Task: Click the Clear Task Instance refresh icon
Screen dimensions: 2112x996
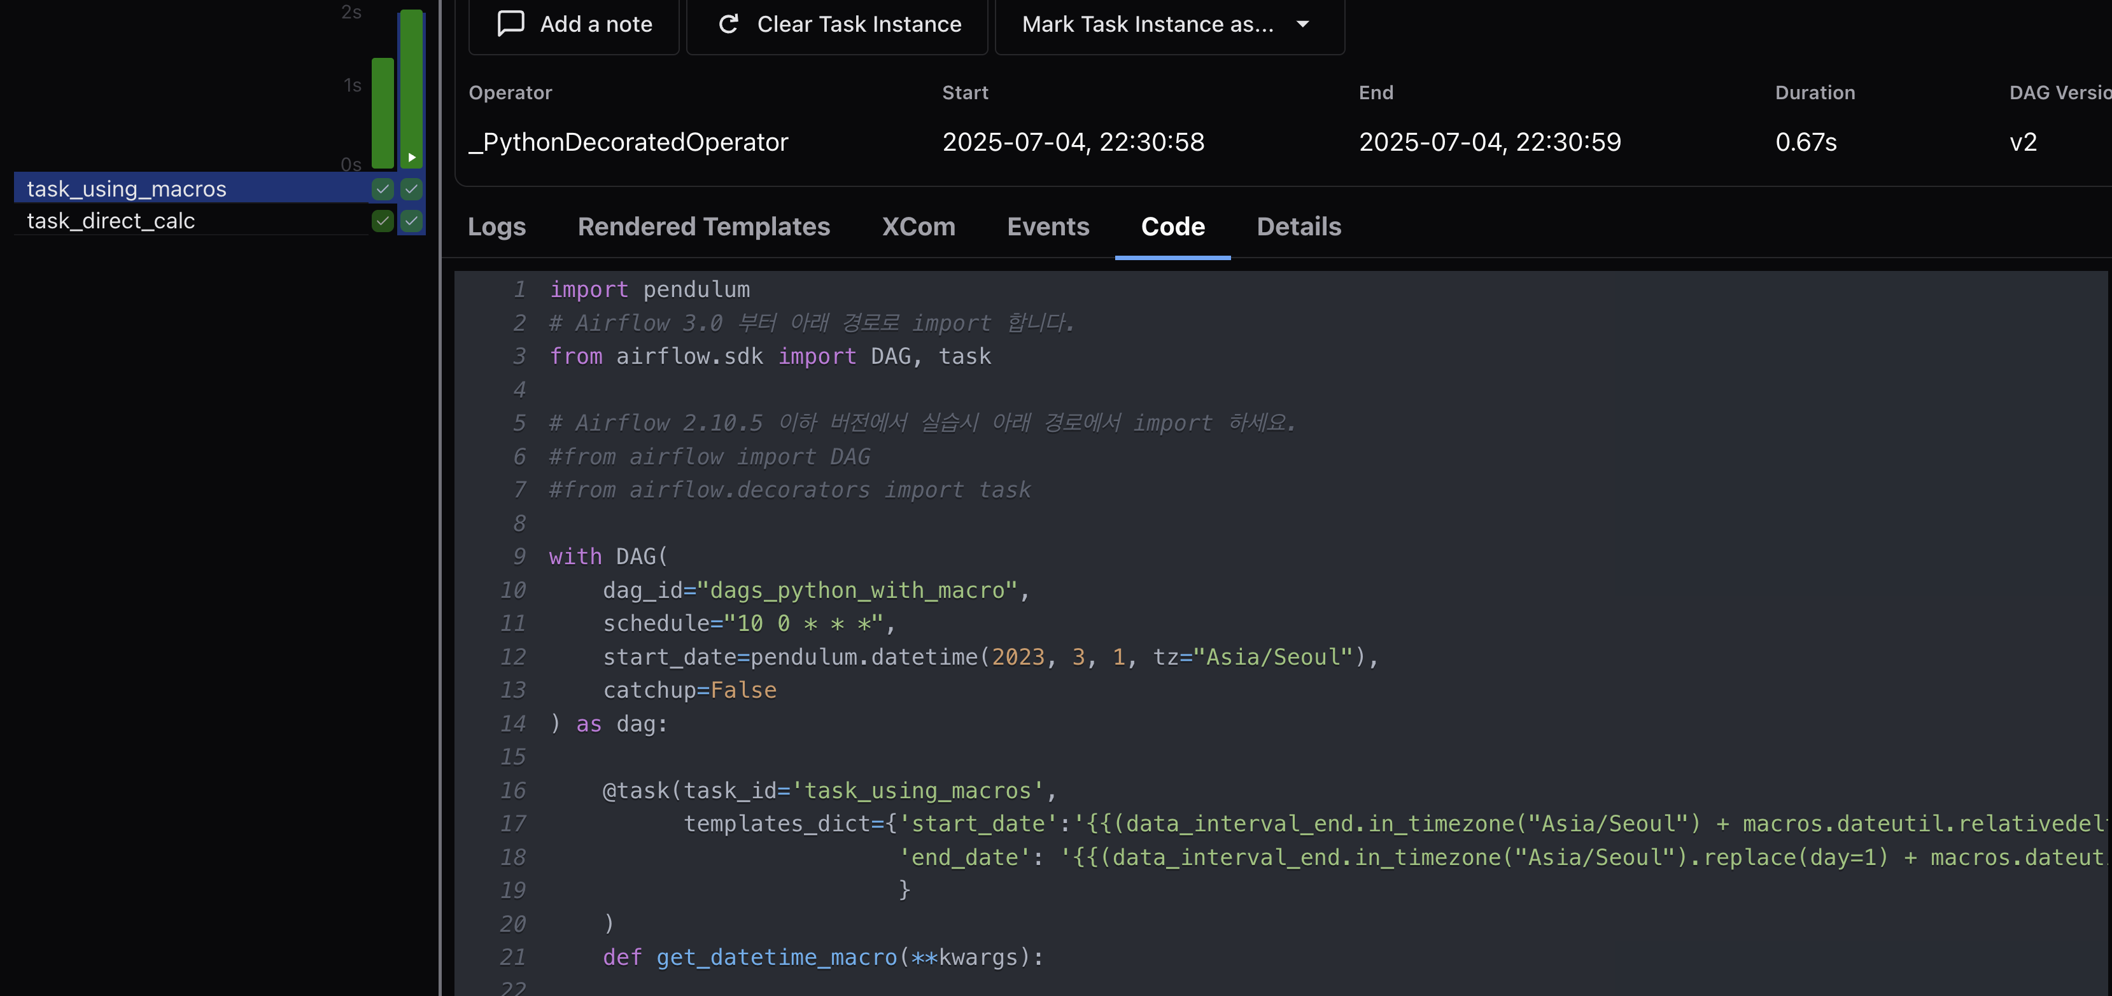Action: (728, 24)
